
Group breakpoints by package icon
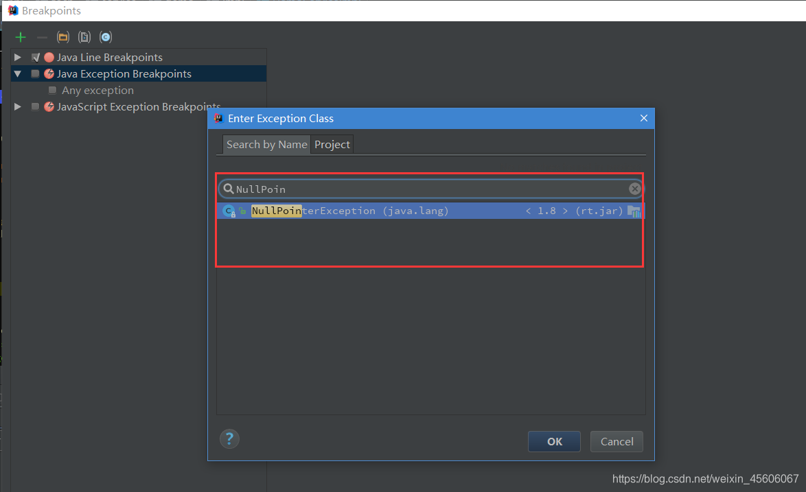[63, 37]
